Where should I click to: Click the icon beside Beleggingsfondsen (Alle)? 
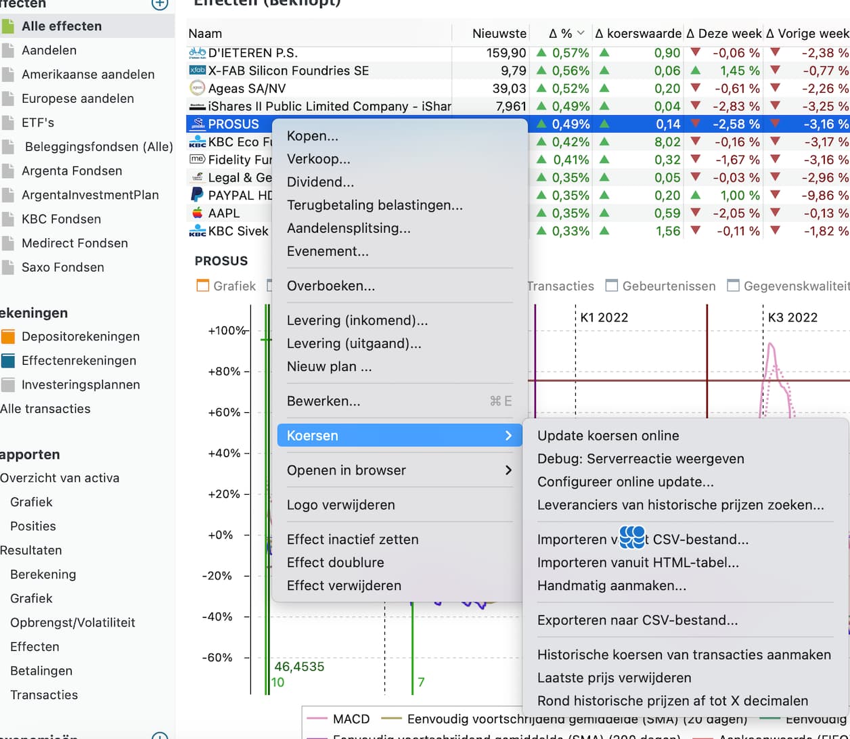click(7, 147)
